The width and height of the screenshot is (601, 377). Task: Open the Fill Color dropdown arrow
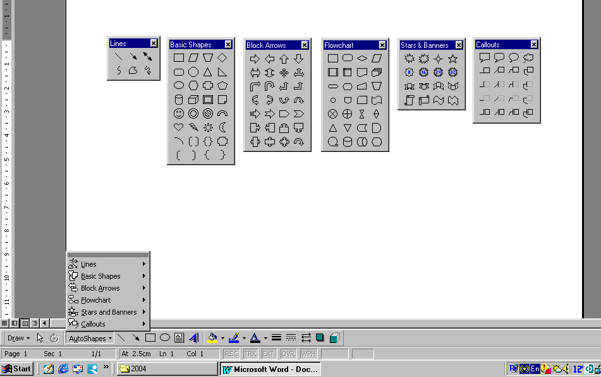coord(222,338)
